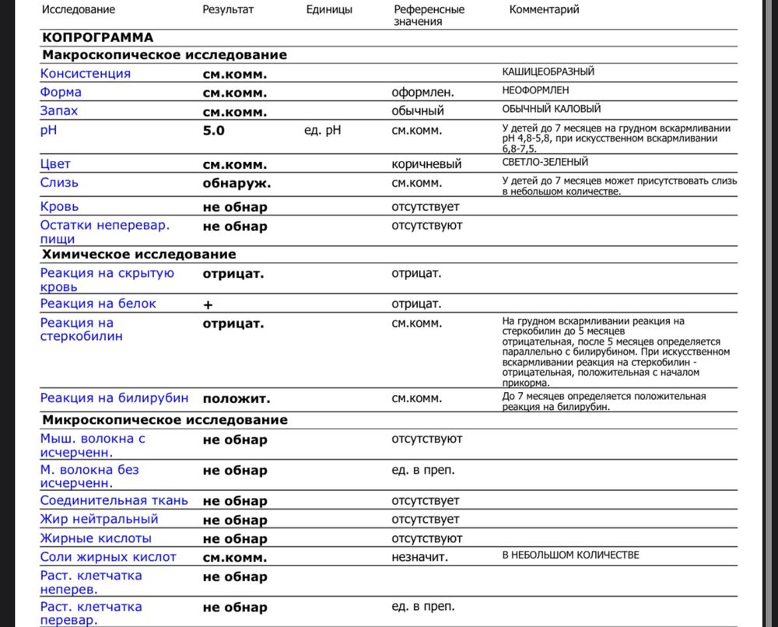Click the не обнар result for Кровь
The height and width of the screenshot is (627, 778).
click(x=235, y=207)
